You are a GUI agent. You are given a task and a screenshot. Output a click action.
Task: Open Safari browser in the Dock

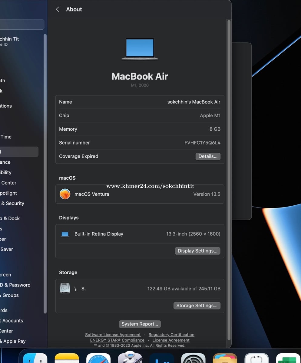coord(98,359)
